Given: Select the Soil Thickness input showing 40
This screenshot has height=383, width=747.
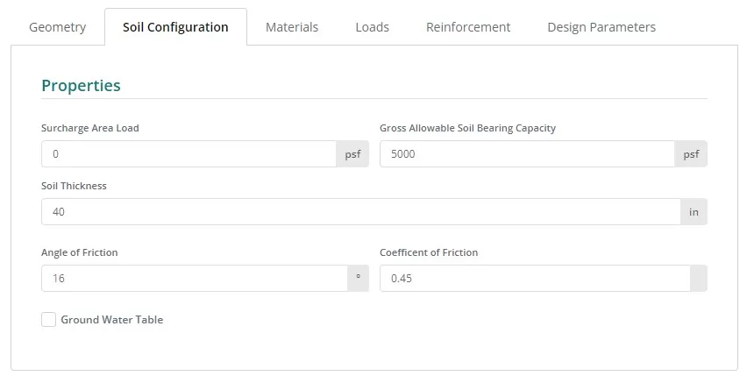Looking at the screenshot, I should (360, 211).
